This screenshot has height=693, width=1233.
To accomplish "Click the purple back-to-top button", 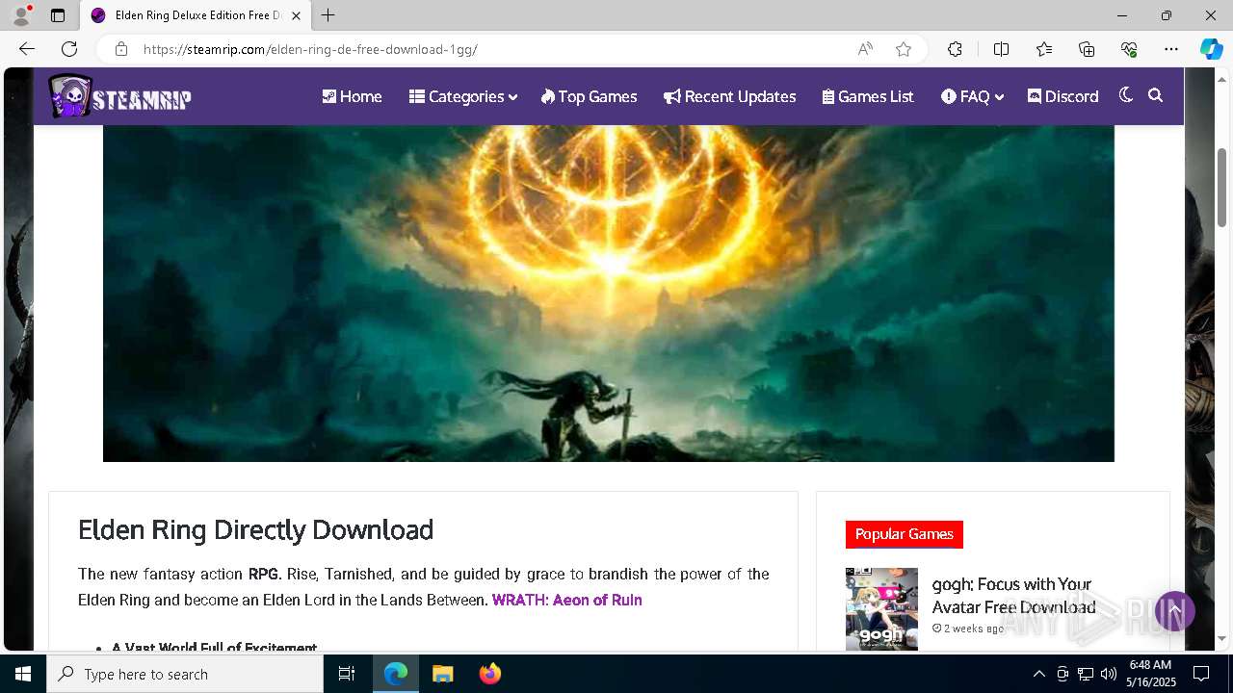I will 1175,611.
